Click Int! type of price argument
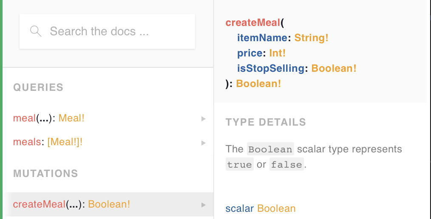 point(277,53)
